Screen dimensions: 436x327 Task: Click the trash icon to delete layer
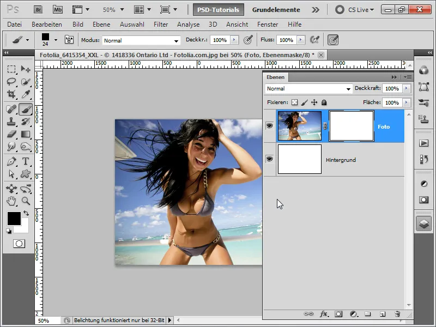(x=397, y=314)
